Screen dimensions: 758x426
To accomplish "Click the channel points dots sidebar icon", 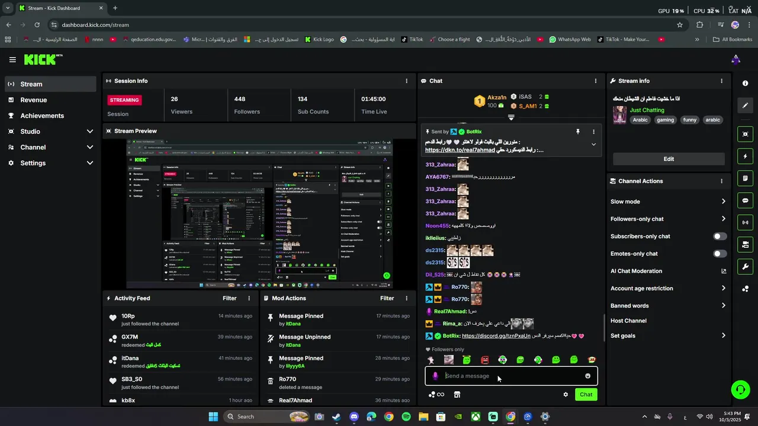I will (x=746, y=289).
